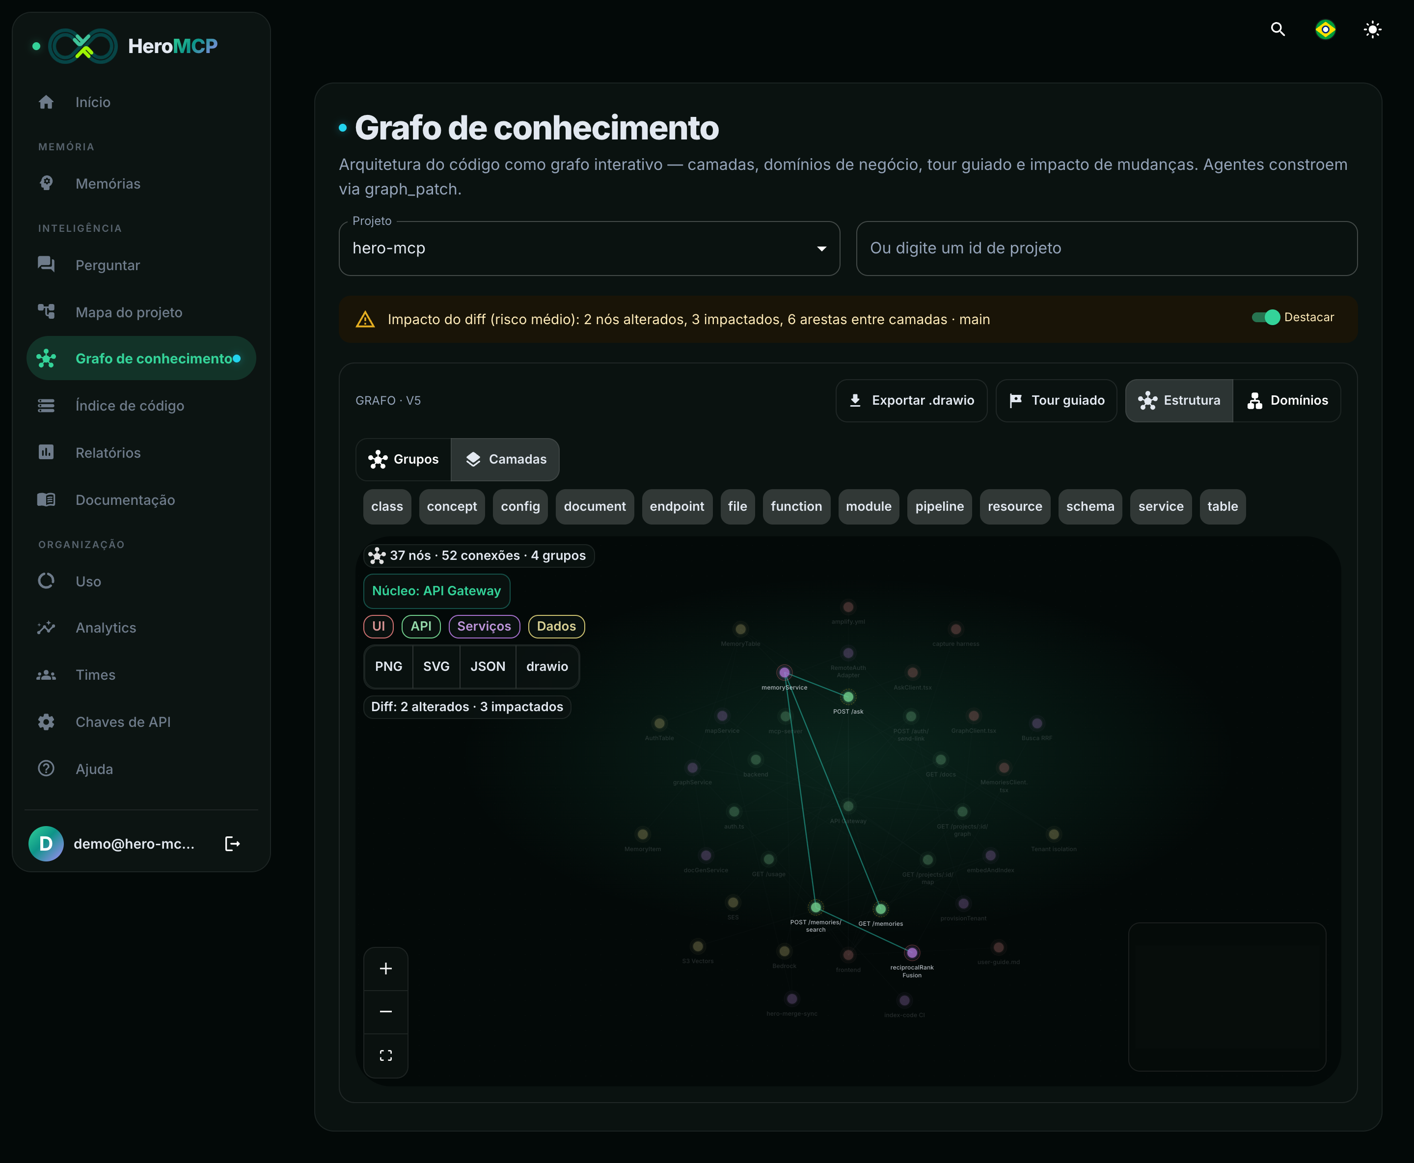Click the reciprocalRankFusion graph node
The image size is (1414, 1163).
click(x=912, y=953)
